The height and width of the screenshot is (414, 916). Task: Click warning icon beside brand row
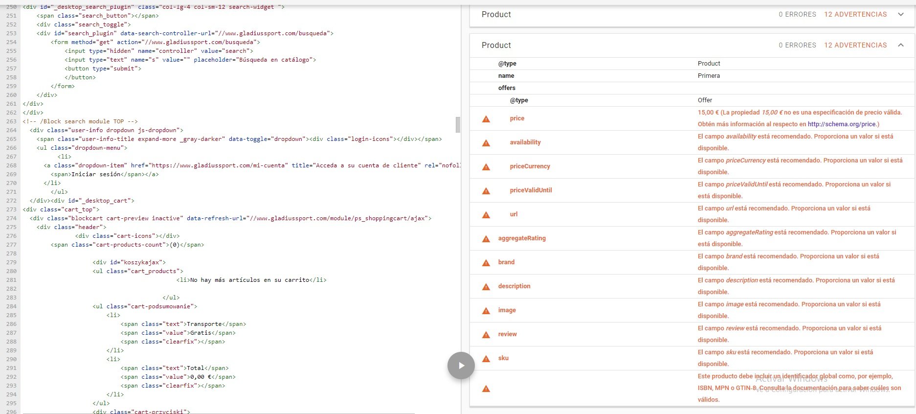[486, 263]
